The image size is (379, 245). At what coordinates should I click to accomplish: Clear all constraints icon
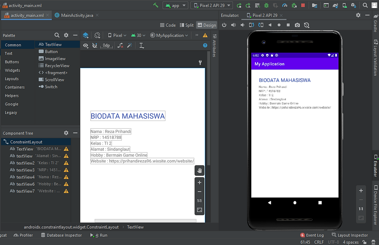(120, 46)
